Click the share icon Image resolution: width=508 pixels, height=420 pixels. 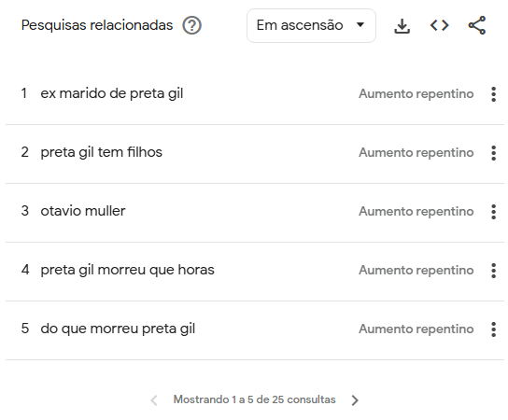[x=477, y=25]
